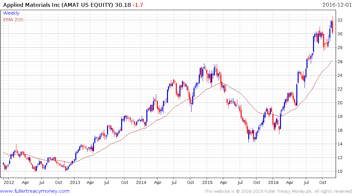Click the final 'Oct' label in 2016
This screenshot has height=196, width=352.
[323, 182]
